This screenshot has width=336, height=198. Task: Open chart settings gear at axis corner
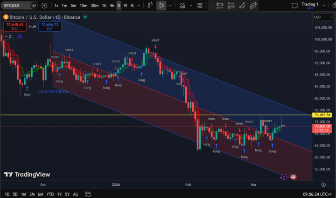tap(323, 185)
